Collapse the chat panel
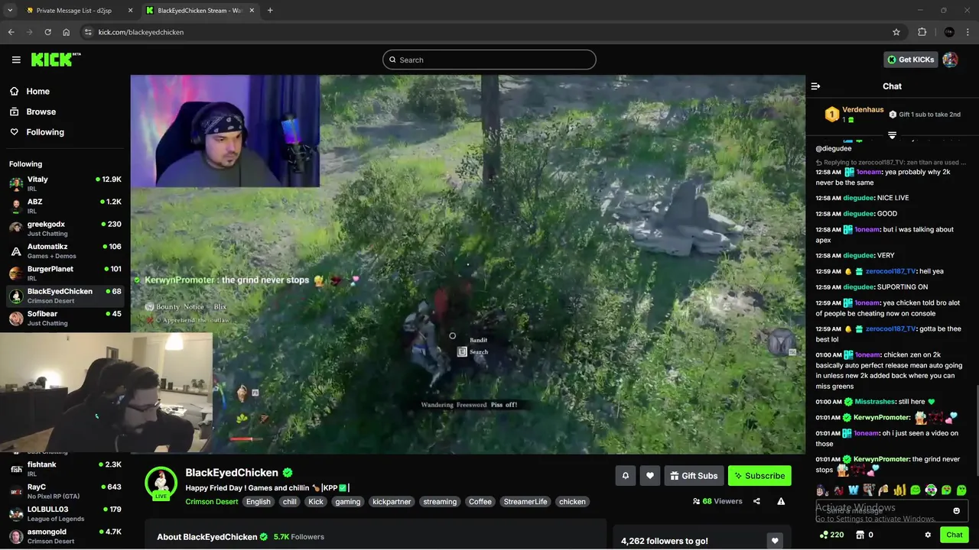Viewport: 979px width, 550px height. [815, 86]
